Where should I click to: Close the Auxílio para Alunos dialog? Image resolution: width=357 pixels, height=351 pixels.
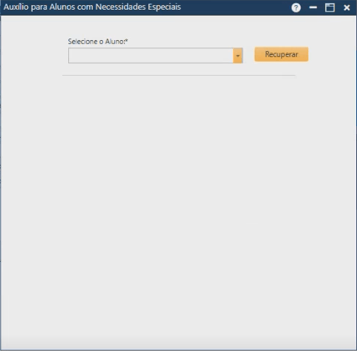coord(347,7)
